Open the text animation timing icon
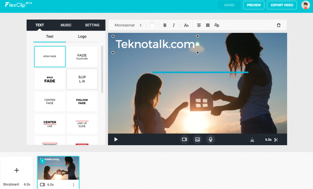 pos(217,25)
